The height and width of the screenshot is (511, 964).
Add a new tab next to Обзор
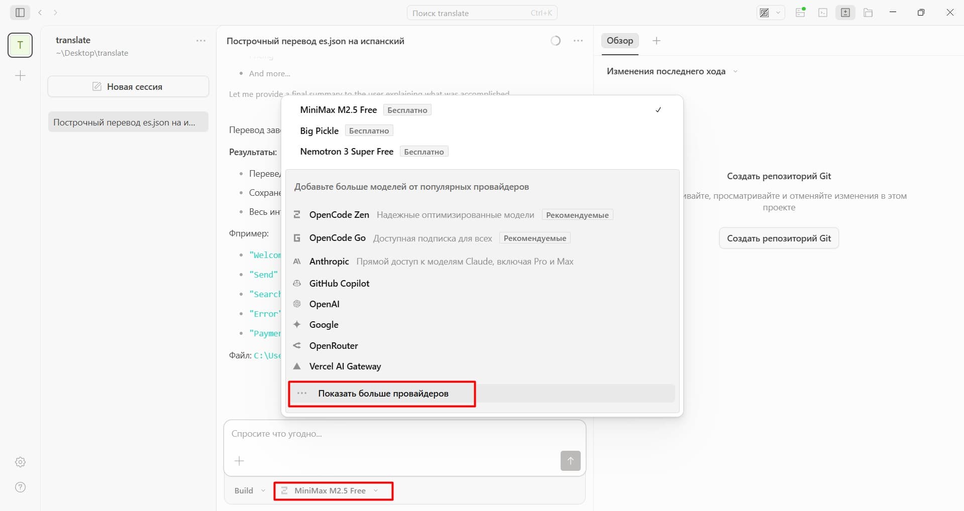point(656,41)
